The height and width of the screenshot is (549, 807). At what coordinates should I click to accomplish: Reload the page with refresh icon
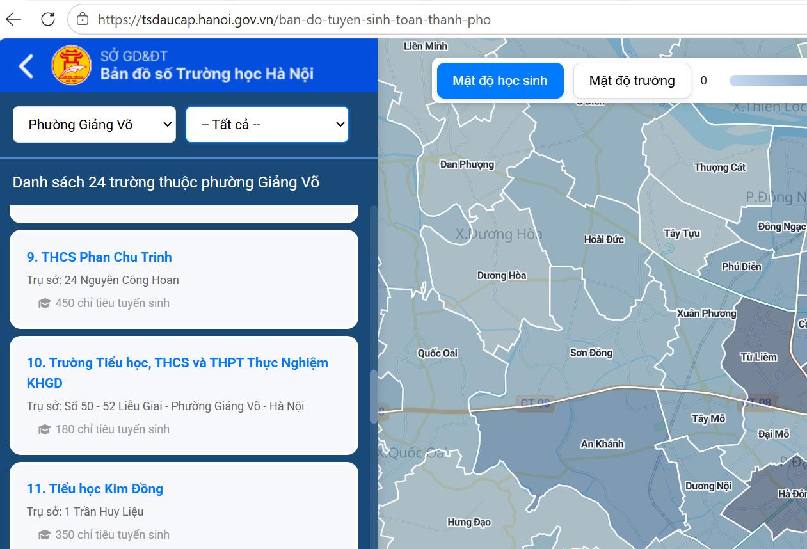[48, 19]
